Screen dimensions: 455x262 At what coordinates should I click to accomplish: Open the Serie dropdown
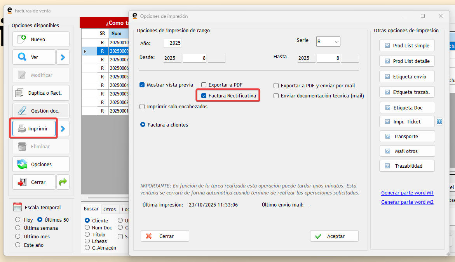coord(328,42)
